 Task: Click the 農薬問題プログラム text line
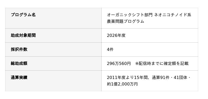(126, 21)
